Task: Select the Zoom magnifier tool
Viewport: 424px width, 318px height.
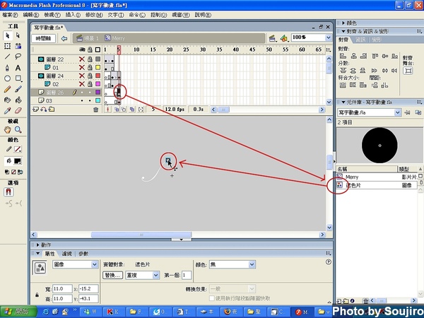Action: click(x=18, y=130)
